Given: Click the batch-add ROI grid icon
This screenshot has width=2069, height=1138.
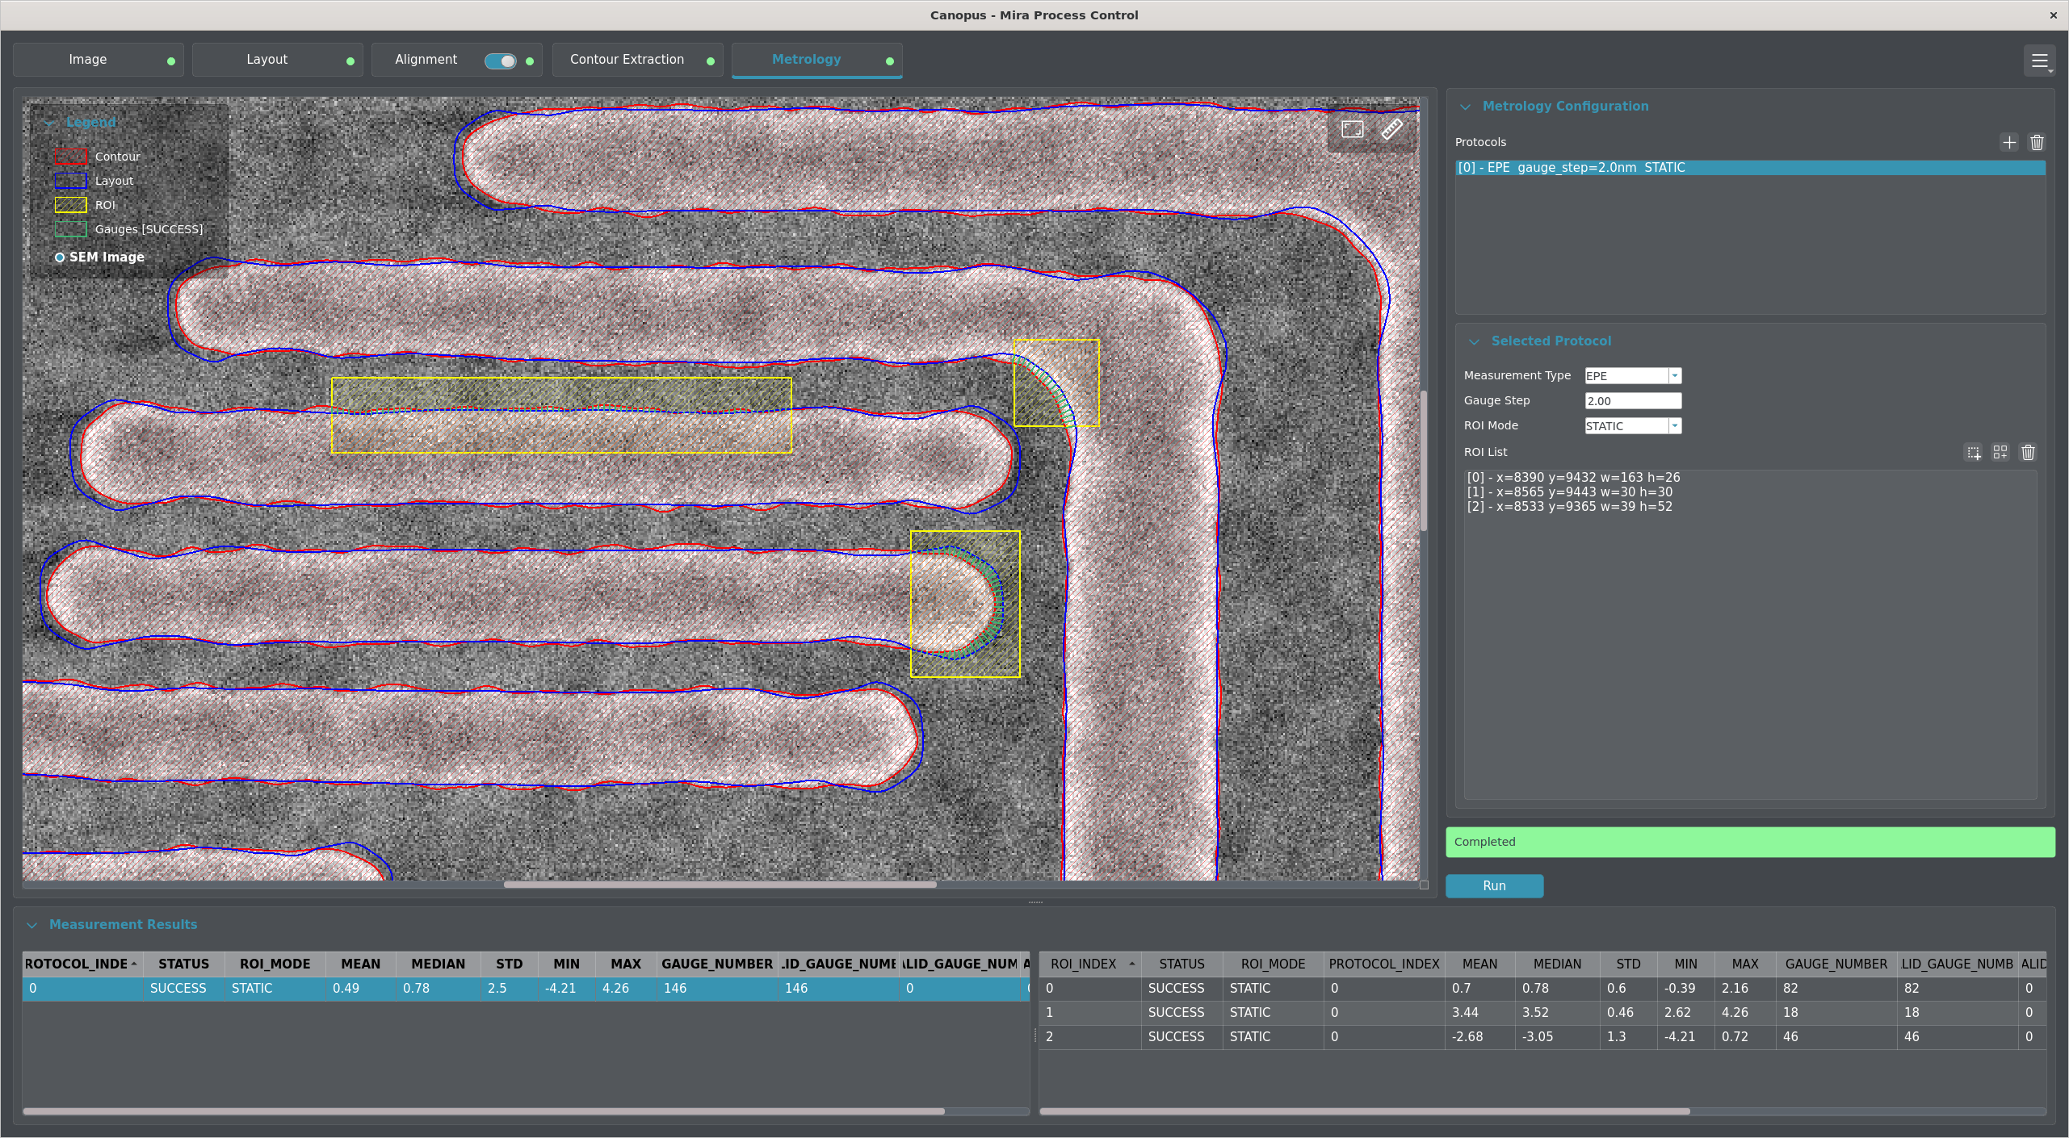Looking at the screenshot, I should [2000, 452].
